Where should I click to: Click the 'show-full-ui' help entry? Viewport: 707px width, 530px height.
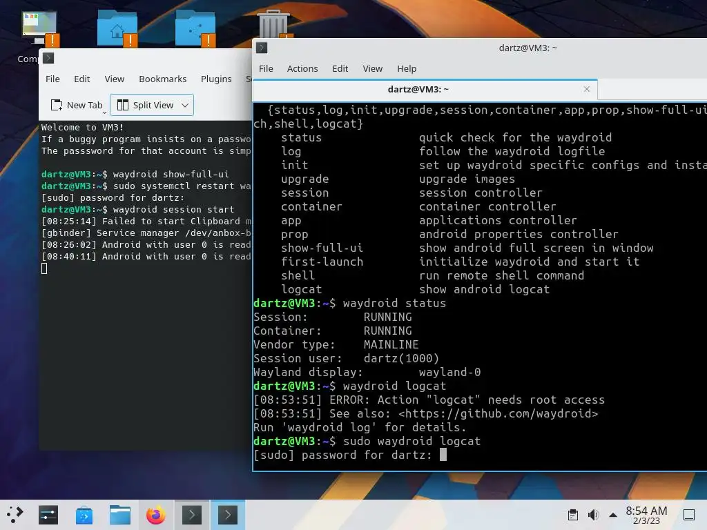[322, 248]
